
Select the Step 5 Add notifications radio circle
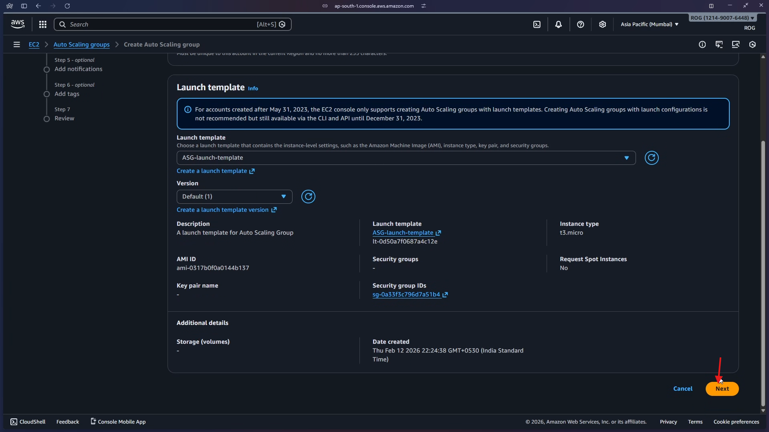pos(46,69)
